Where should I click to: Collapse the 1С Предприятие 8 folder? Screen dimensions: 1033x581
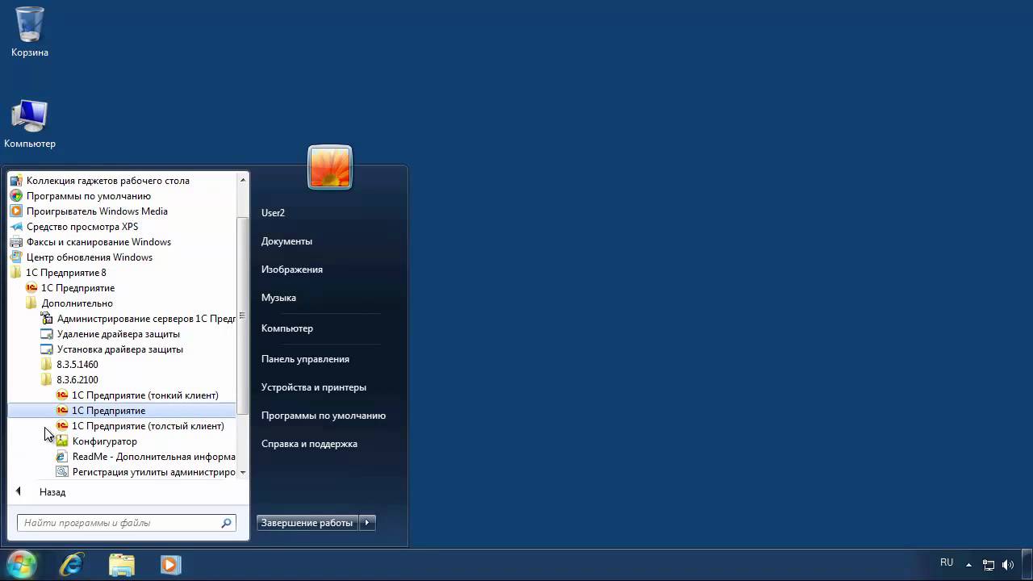[66, 273]
